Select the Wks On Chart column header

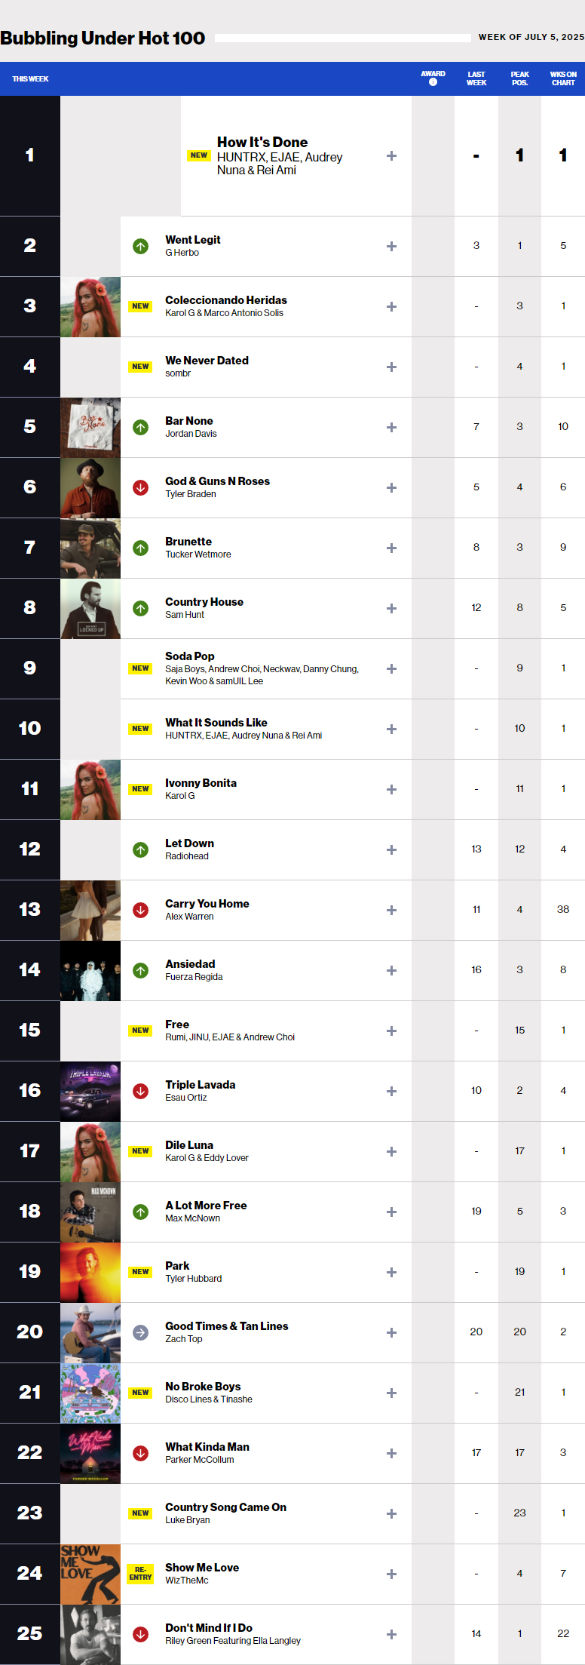point(563,78)
